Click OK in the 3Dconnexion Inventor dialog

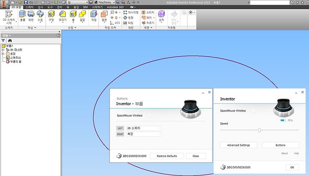(x=292, y=167)
